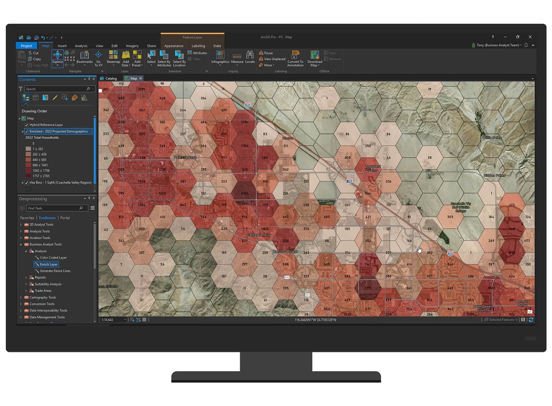Switch Contents to List By Snapping
The height and width of the screenshot is (406, 552).
click(65, 98)
